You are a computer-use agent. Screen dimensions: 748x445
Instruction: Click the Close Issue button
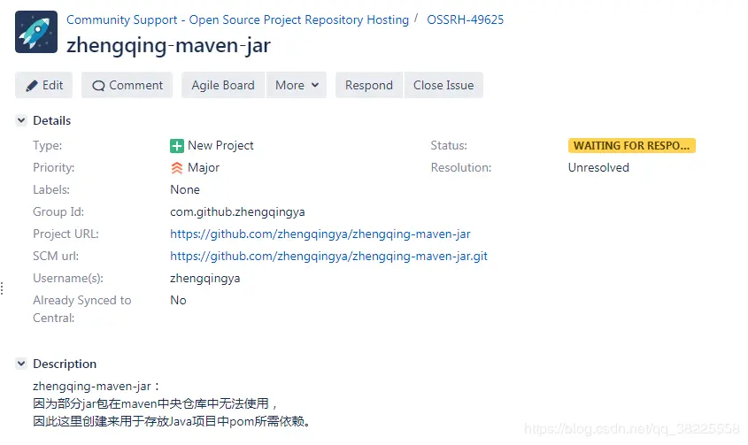click(x=443, y=85)
